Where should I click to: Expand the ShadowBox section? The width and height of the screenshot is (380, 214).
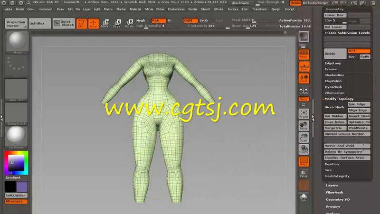[x=334, y=75]
